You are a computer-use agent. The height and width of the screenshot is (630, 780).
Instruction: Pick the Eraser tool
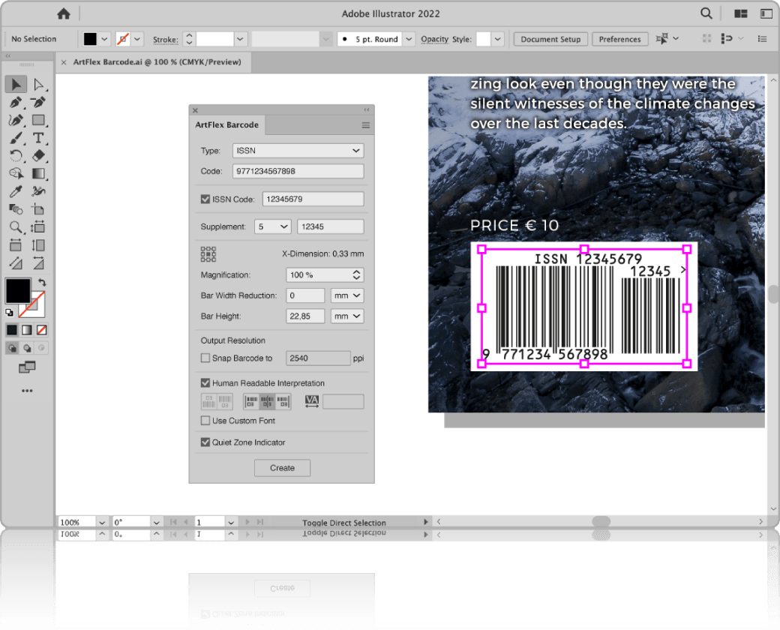39,156
